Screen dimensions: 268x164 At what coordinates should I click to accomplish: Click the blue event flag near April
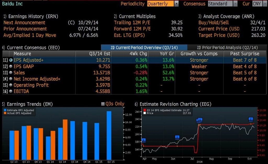144,140
